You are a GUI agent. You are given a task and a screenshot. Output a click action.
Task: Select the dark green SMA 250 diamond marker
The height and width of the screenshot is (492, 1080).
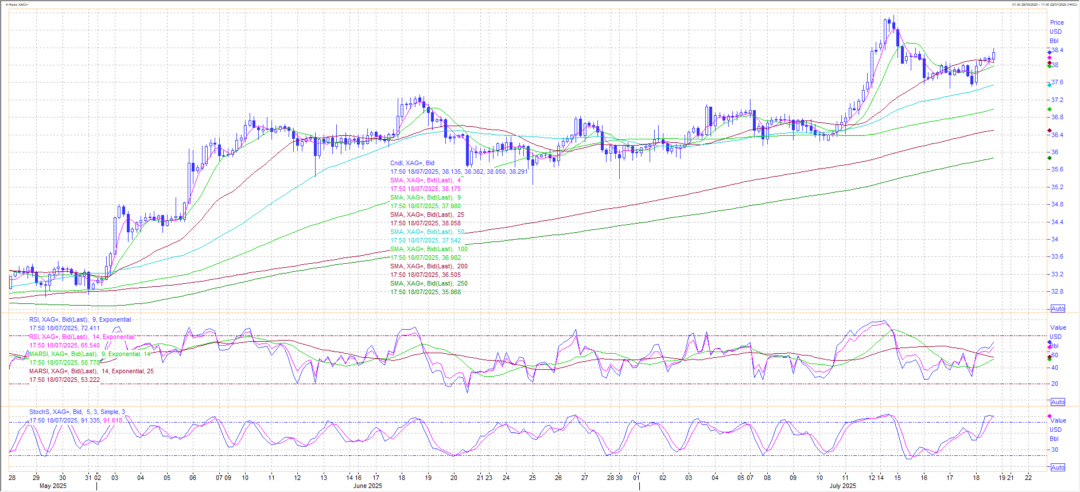1050,158
